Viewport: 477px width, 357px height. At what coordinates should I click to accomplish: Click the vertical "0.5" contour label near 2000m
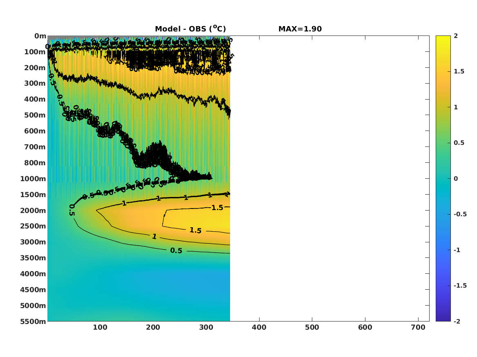(72, 210)
